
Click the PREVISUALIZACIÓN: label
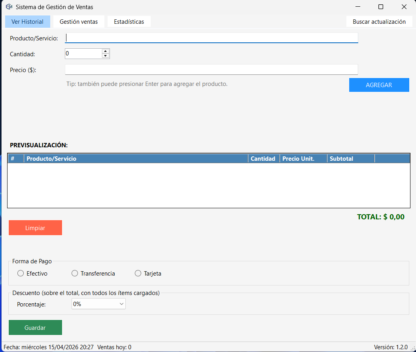[x=39, y=145]
